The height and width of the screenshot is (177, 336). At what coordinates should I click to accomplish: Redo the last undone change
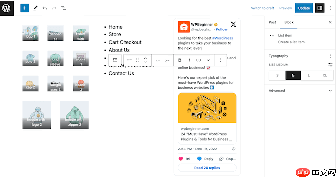[x=54, y=8]
